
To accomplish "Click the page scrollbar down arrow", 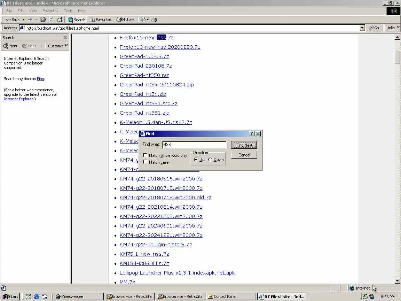I will 397,281.
